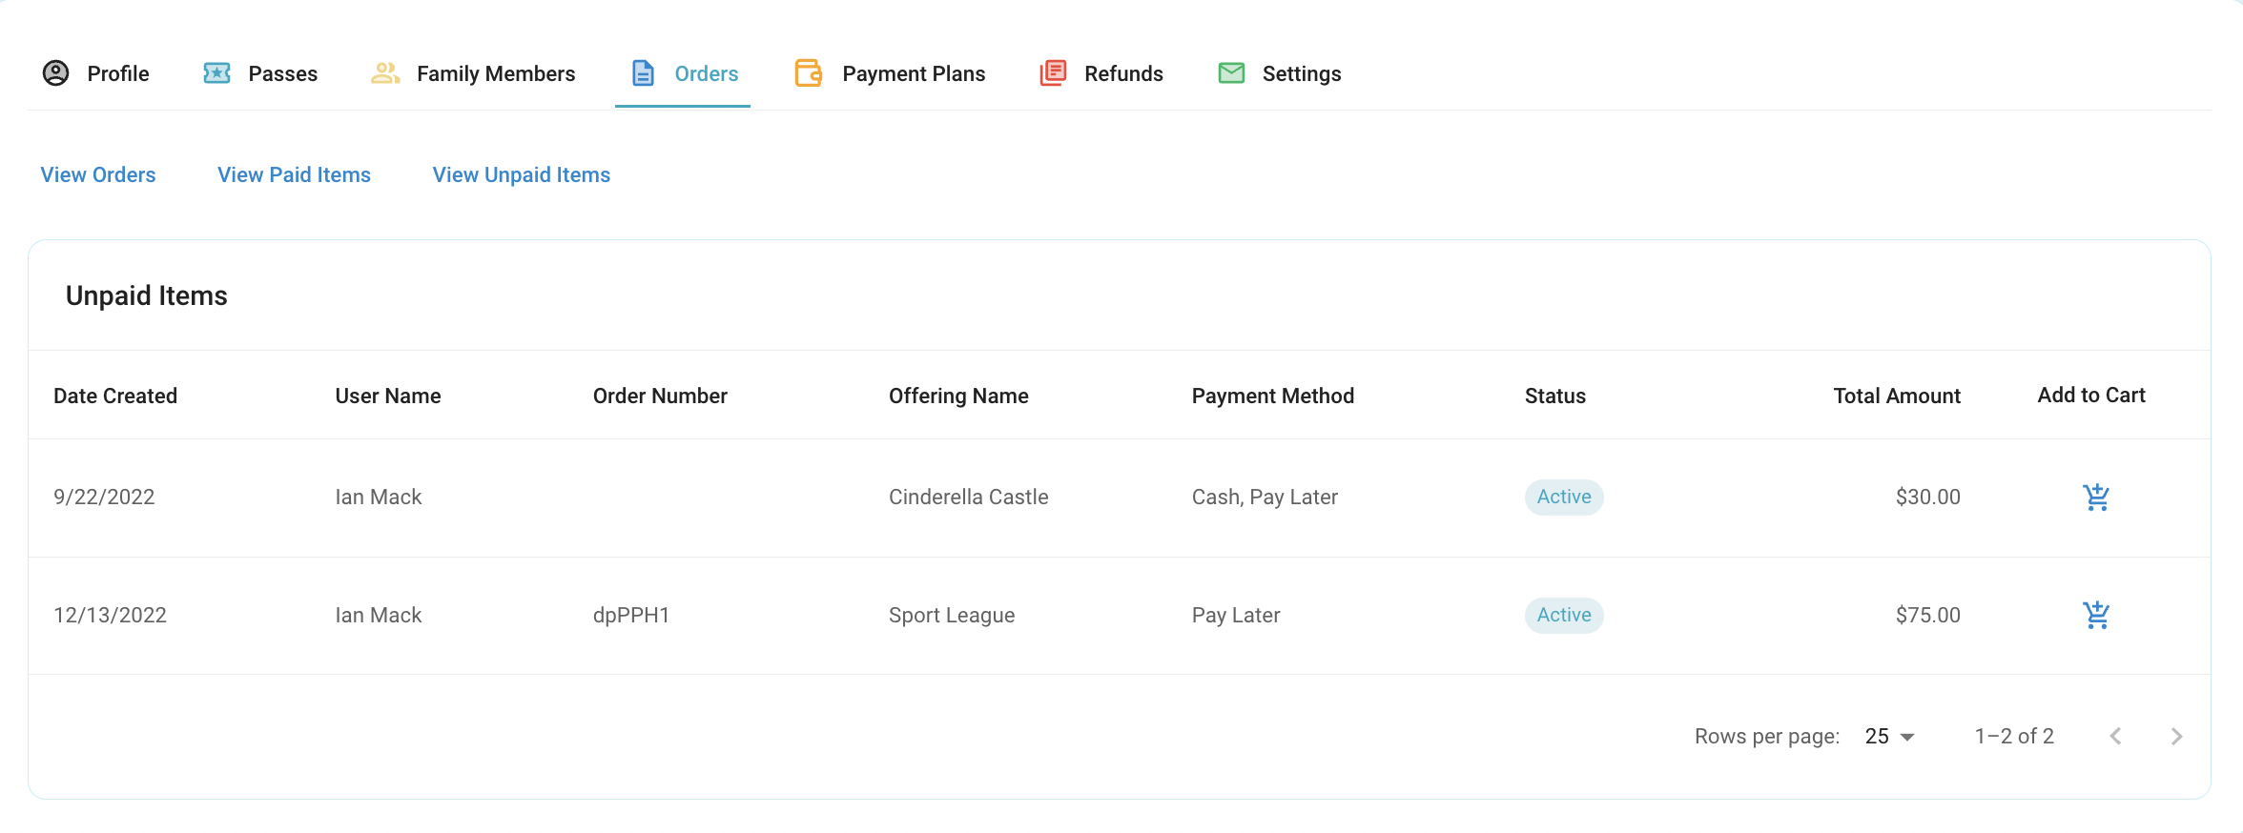Select the View Unpaid Items link

pyautogui.click(x=522, y=175)
